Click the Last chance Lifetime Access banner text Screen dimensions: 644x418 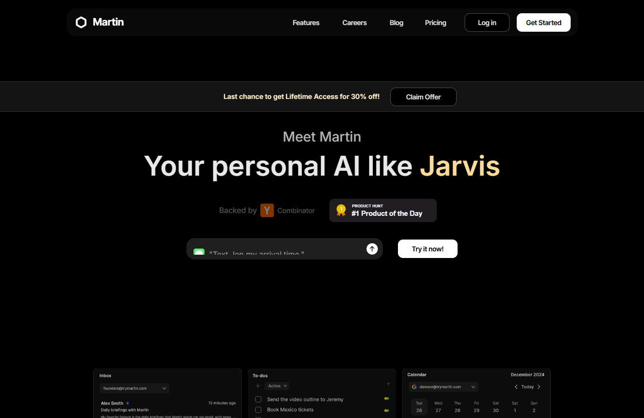pyautogui.click(x=301, y=97)
